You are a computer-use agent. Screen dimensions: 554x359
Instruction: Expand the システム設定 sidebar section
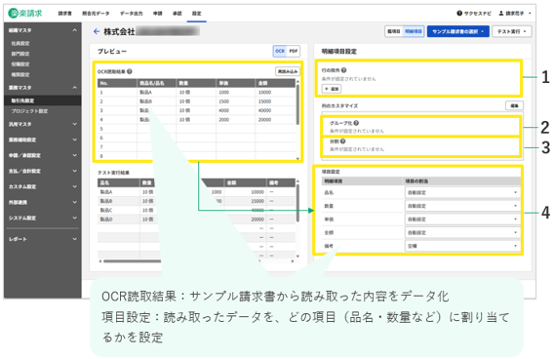click(42, 218)
